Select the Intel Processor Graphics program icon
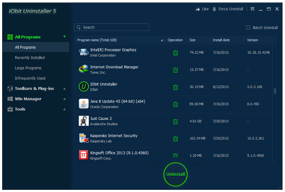The width and height of the screenshot is (285, 192). pos(83,52)
